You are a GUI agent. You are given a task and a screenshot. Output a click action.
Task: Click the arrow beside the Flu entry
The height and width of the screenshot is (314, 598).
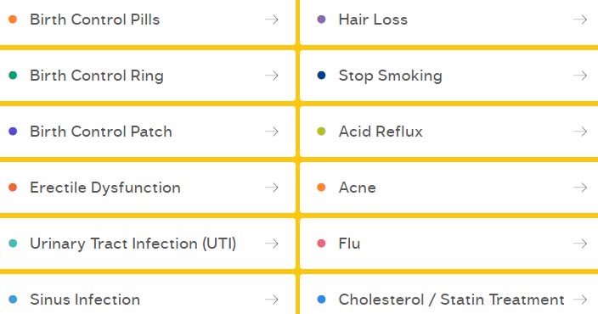click(580, 244)
